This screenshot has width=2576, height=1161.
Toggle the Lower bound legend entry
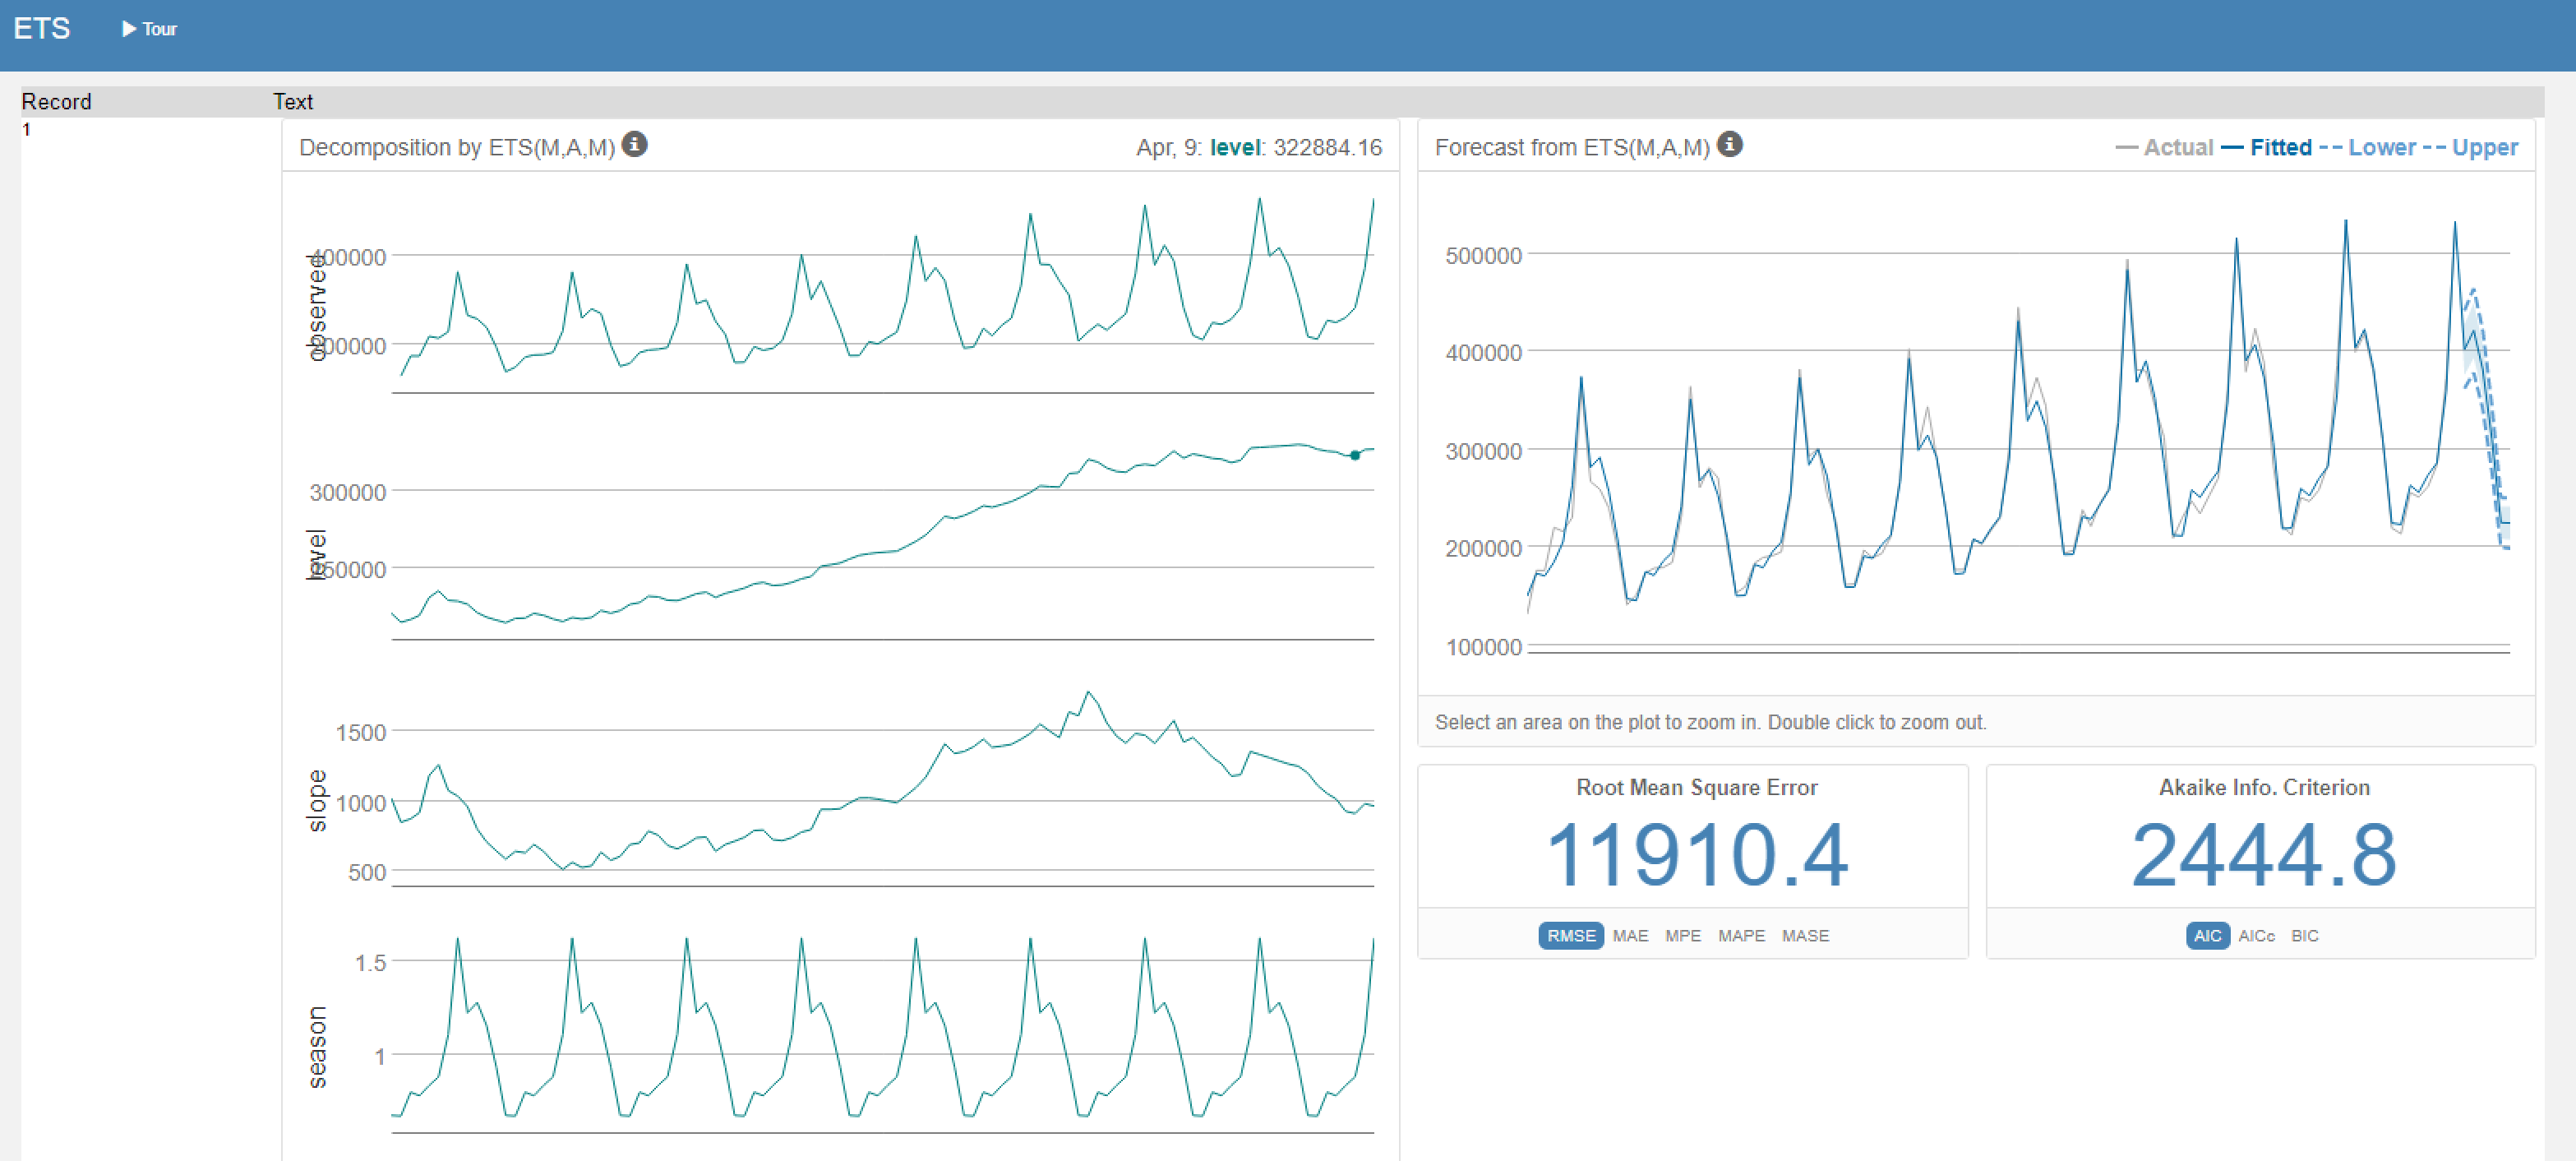(2381, 148)
